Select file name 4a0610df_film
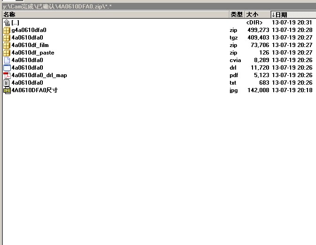316x245 pixels. pos(30,45)
